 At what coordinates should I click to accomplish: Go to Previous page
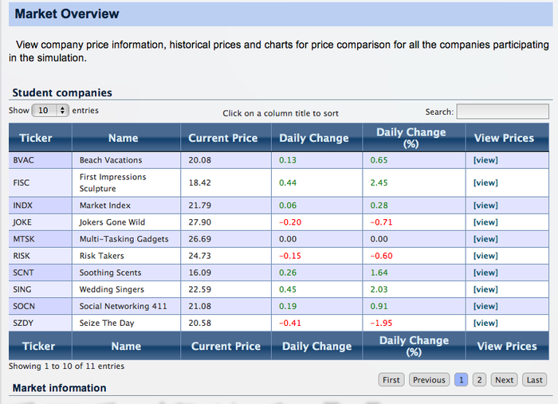pos(429,380)
